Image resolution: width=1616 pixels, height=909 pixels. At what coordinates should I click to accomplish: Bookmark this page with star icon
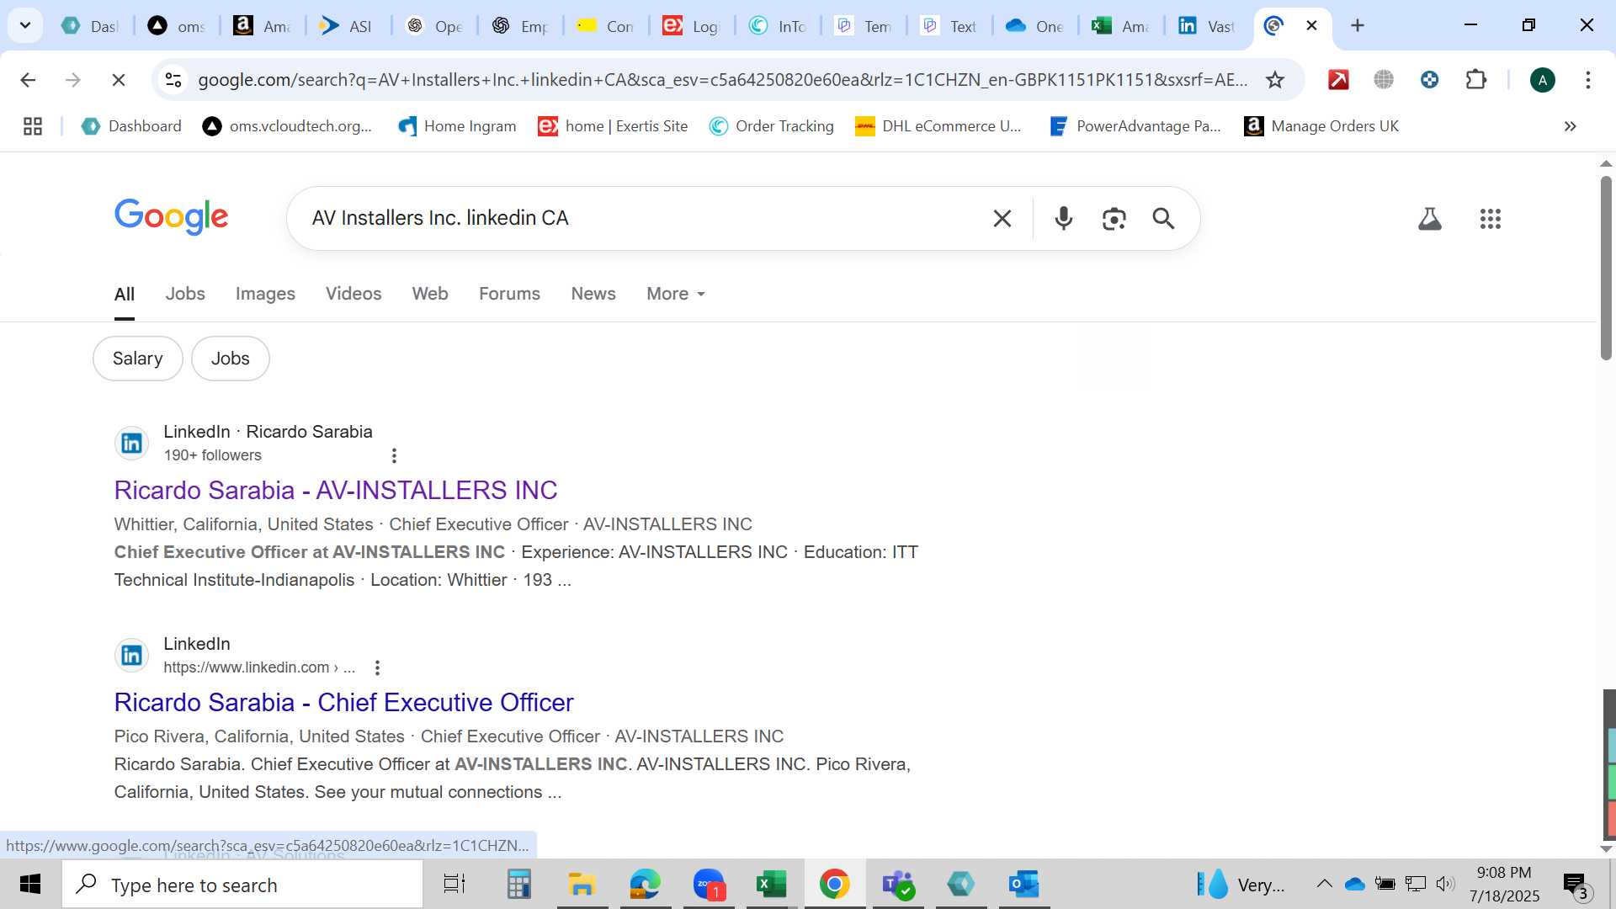(x=1275, y=80)
